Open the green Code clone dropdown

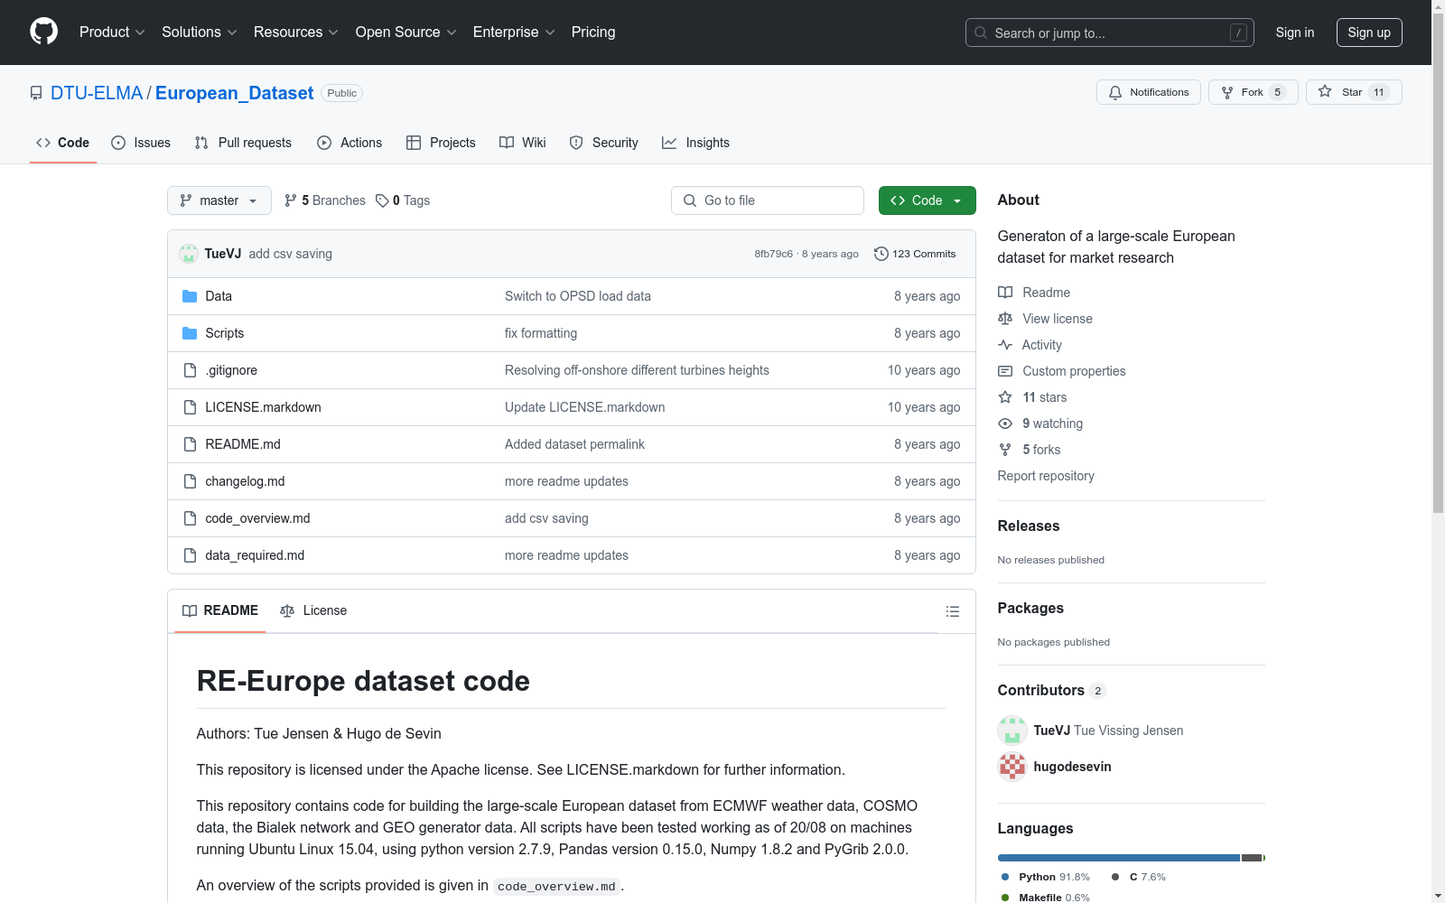[928, 200]
